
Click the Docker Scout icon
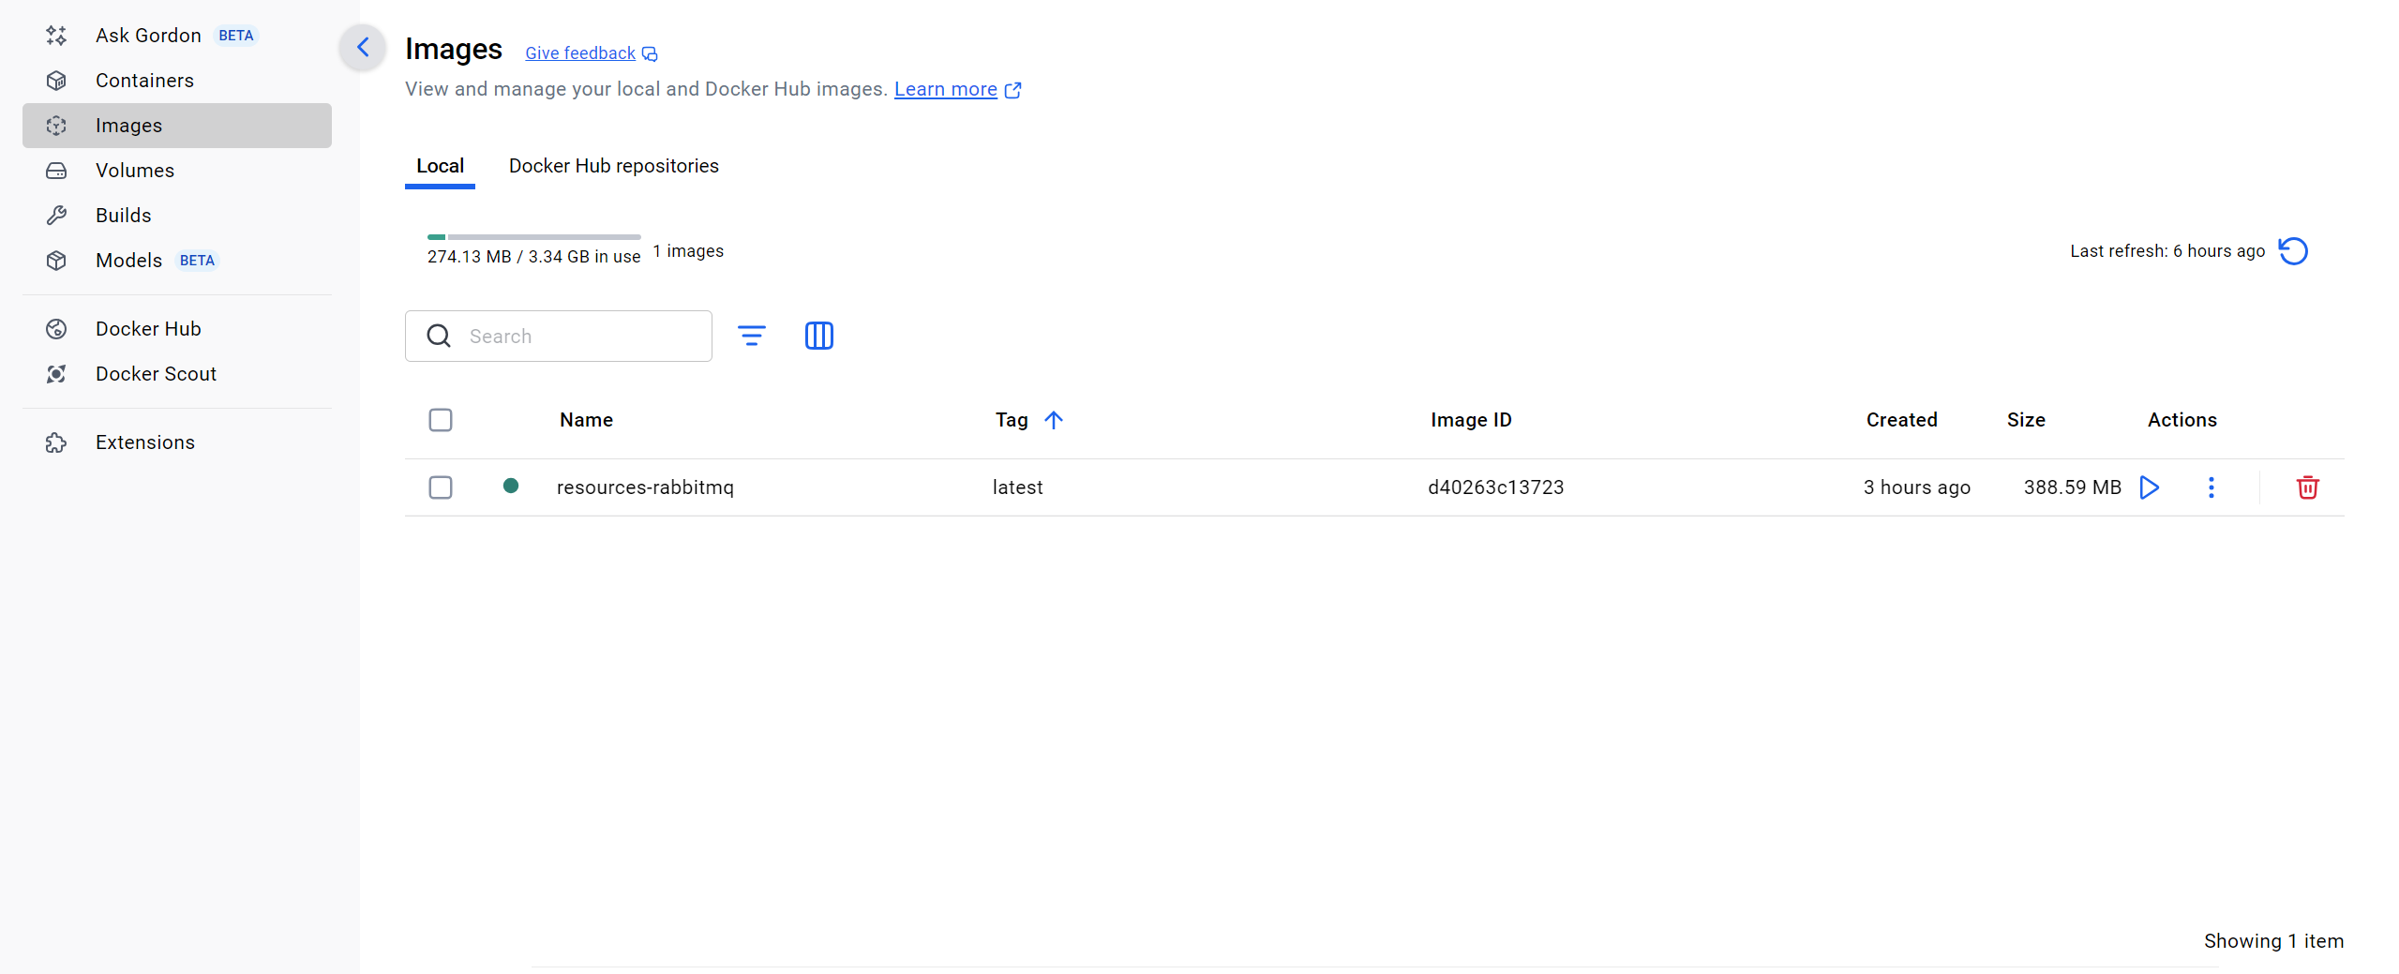tap(56, 374)
